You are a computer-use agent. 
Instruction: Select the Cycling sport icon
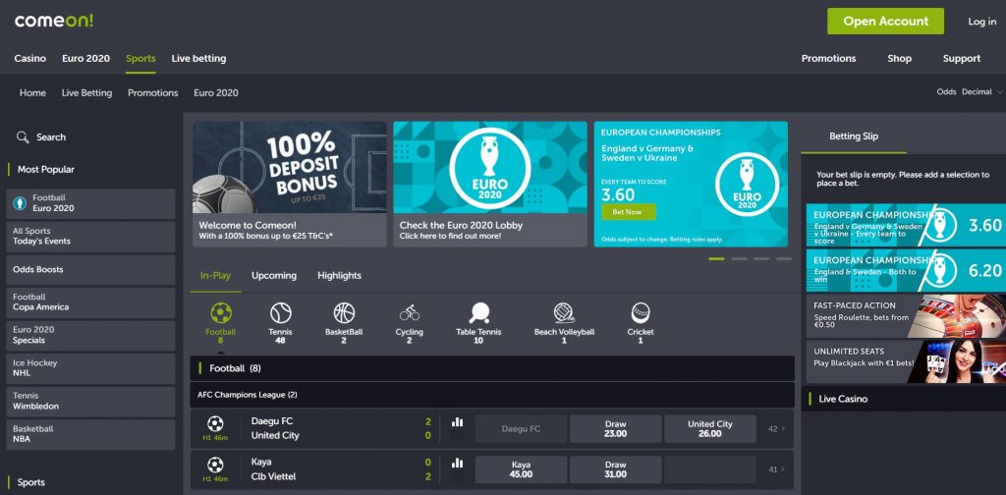pyautogui.click(x=409, y=313)
